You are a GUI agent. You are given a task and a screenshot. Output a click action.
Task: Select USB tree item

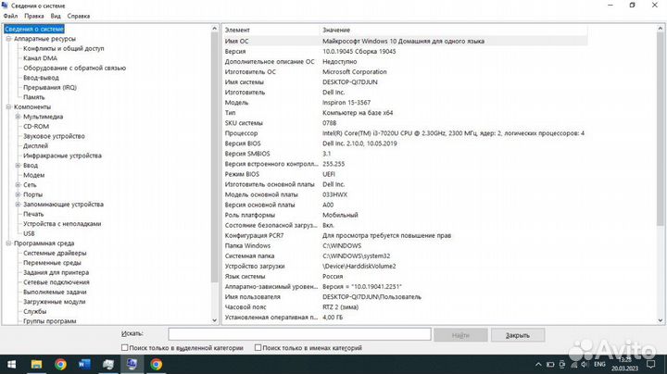(x=29, y=233)
